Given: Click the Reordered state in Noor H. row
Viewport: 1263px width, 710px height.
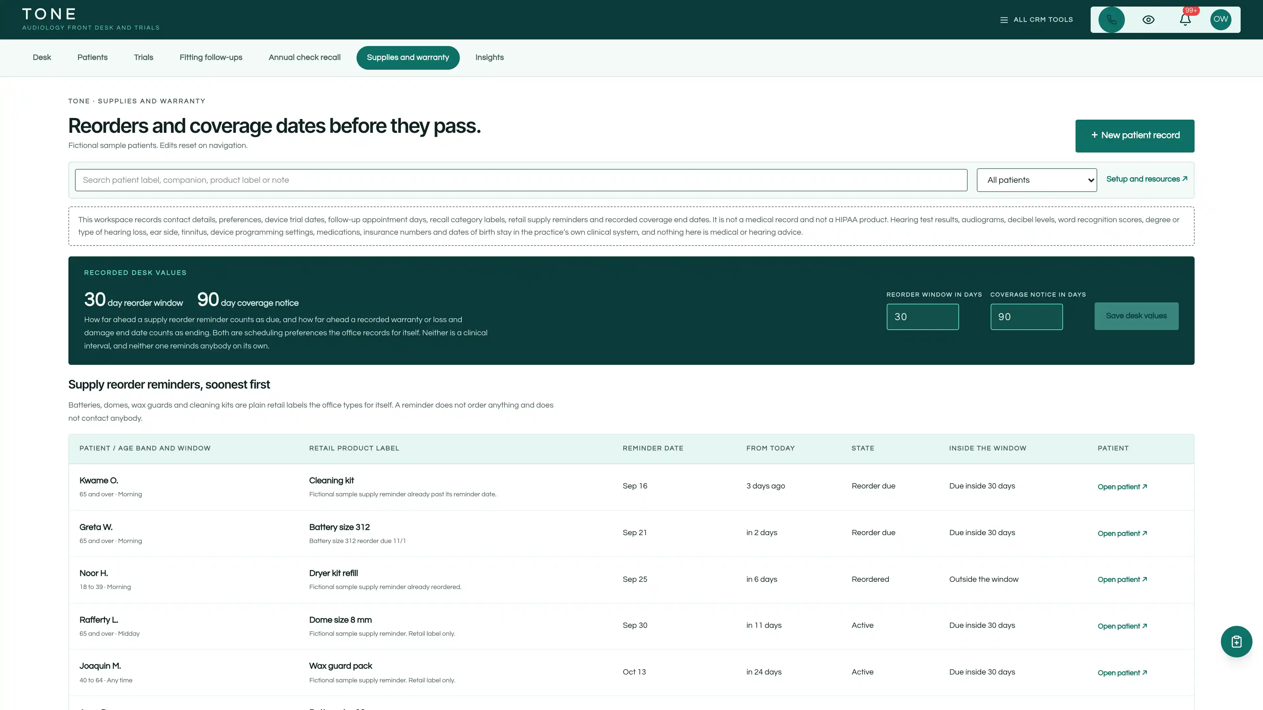Looking at the screenshot, I should pyautogui.click(x=870, y=579).
